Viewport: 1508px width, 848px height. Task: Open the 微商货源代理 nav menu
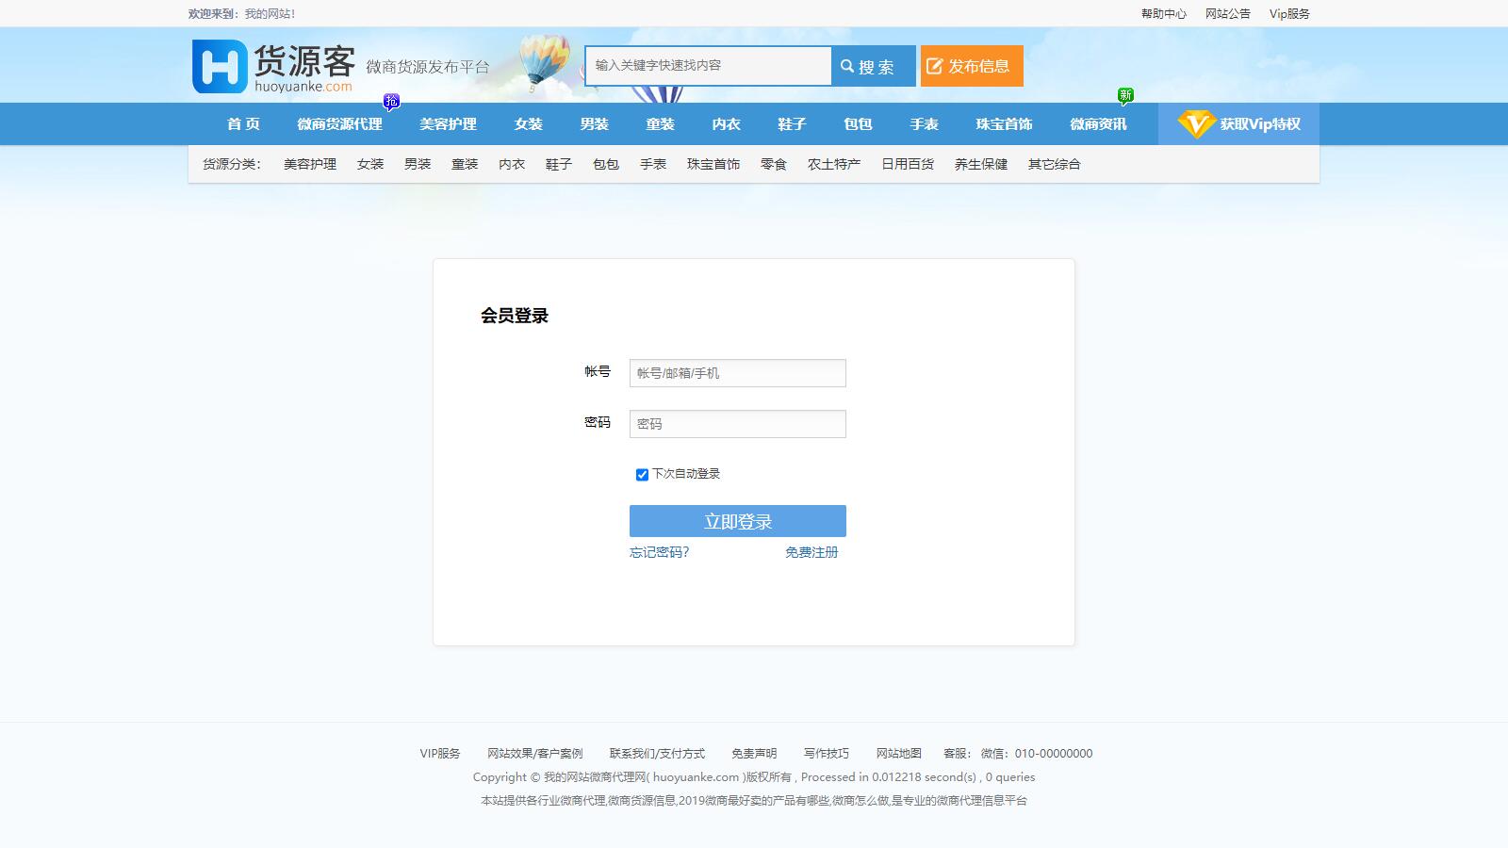[x=339, y=124]
